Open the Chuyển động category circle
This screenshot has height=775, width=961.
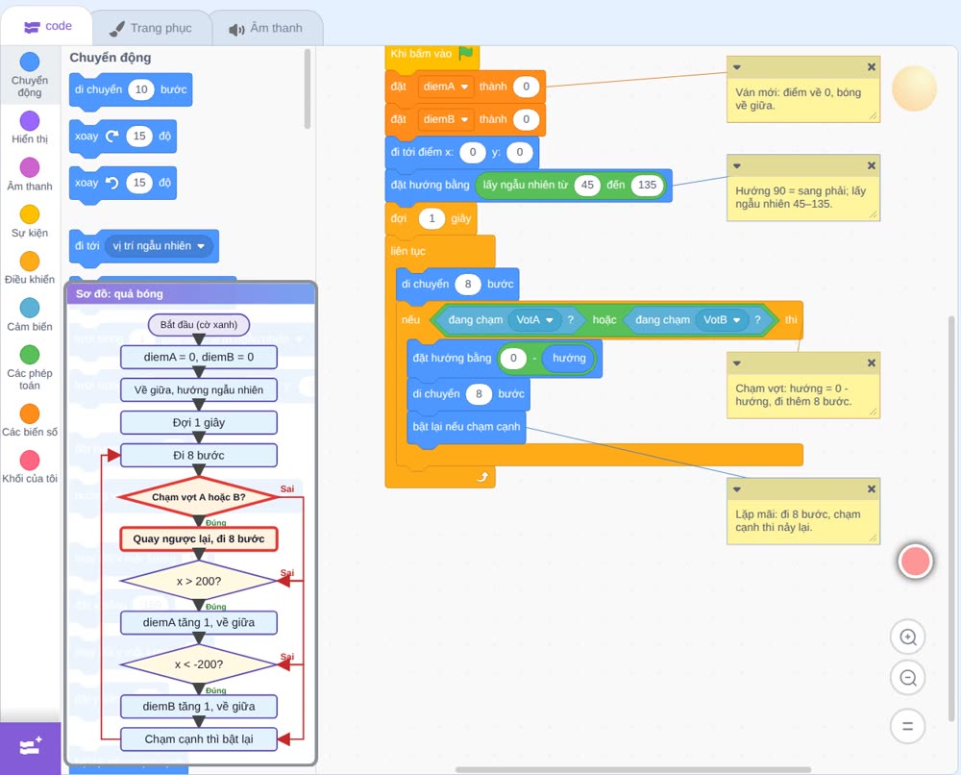(30, 62)
